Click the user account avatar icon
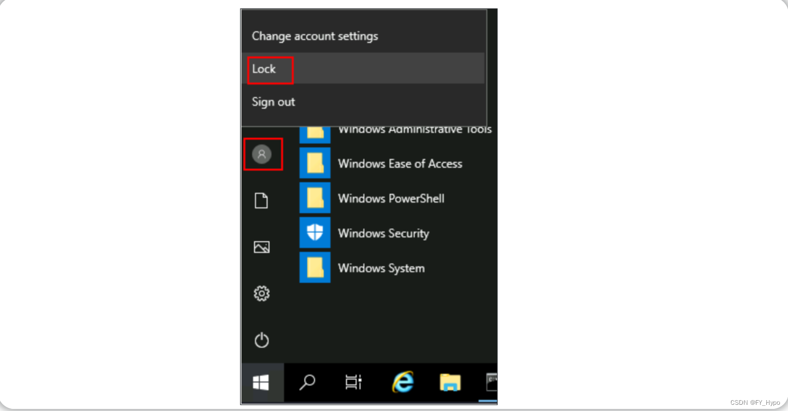 coord(262,154)
